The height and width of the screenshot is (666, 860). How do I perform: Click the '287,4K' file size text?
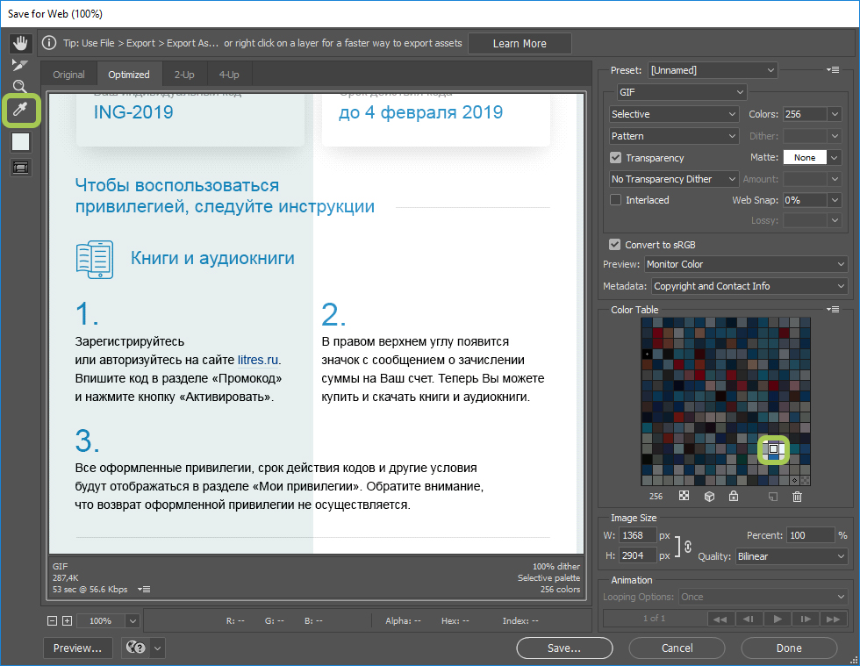[66, 577]
